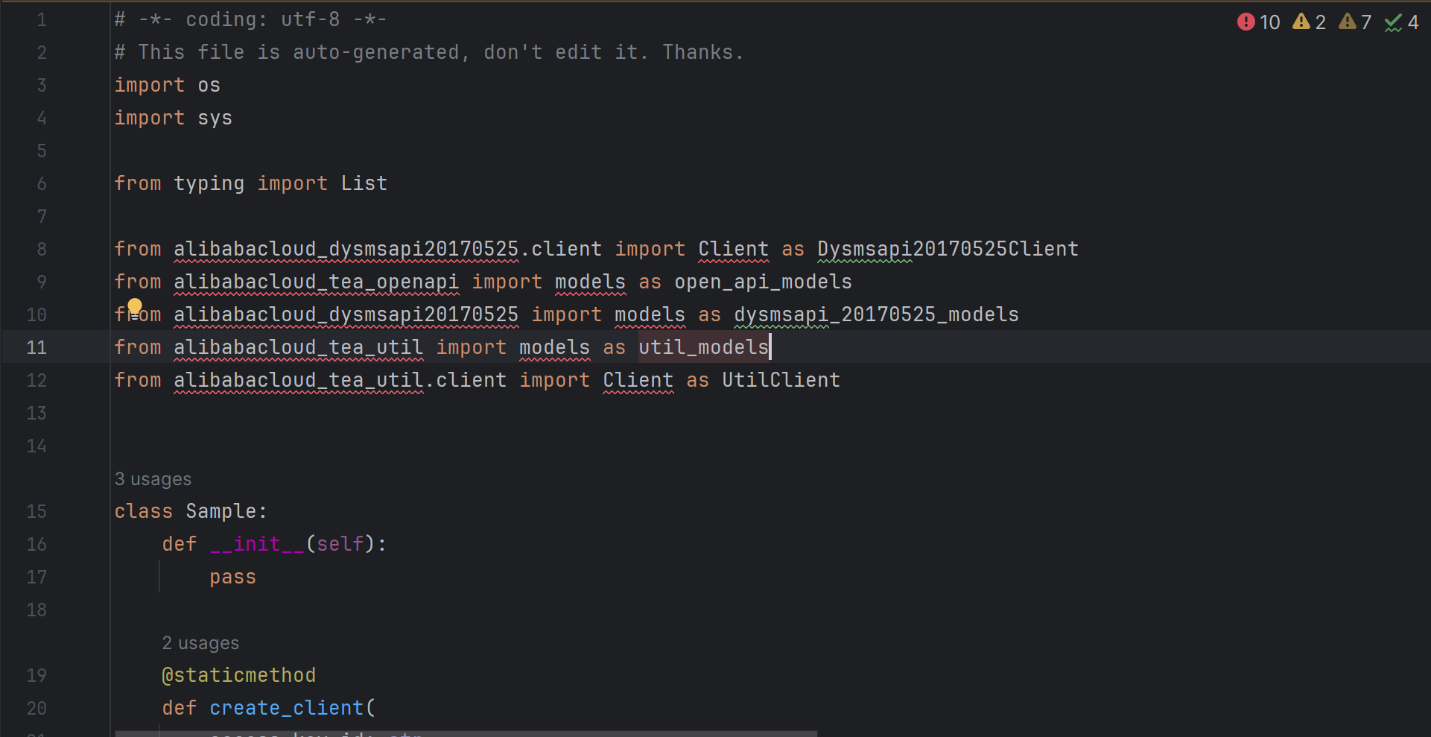
Task: Click 'alibabacloud_tea_openapi' module name on line 9
Action: tap(316, 282)
